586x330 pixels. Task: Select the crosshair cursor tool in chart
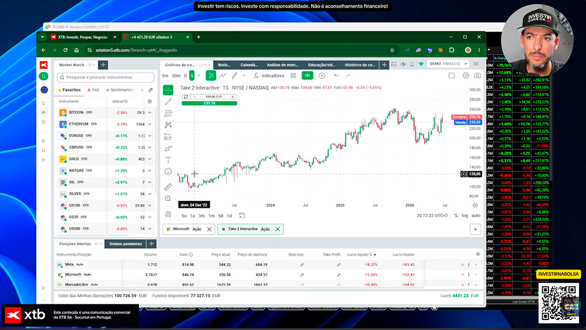point(168,90)
